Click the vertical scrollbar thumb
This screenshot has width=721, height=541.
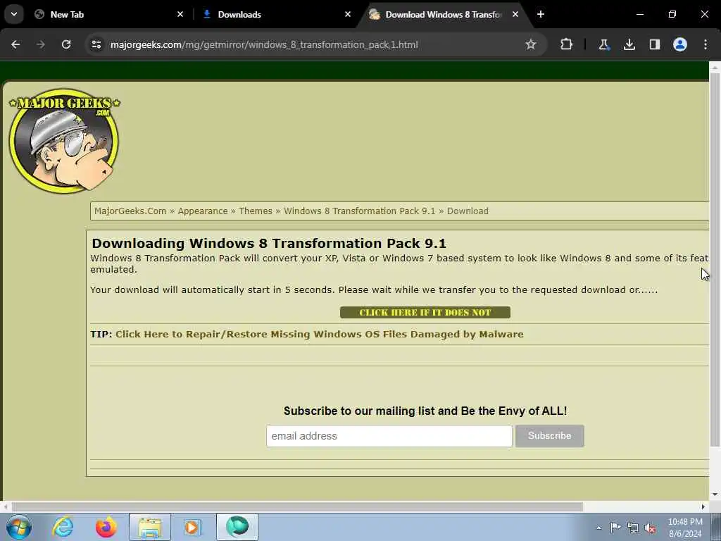coord(715,260)
